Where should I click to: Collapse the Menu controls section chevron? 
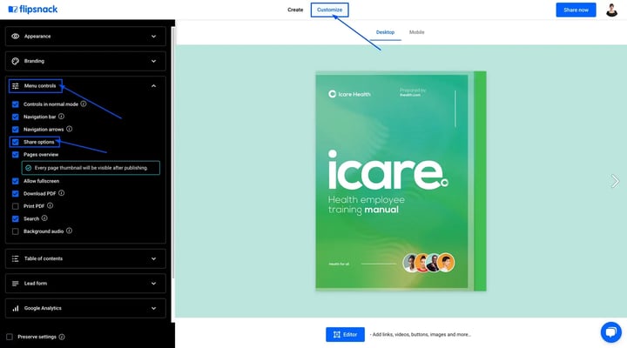[x=153, y=86]
